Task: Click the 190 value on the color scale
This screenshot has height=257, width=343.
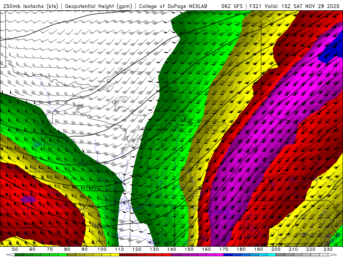Action: [x=259, y=249]
